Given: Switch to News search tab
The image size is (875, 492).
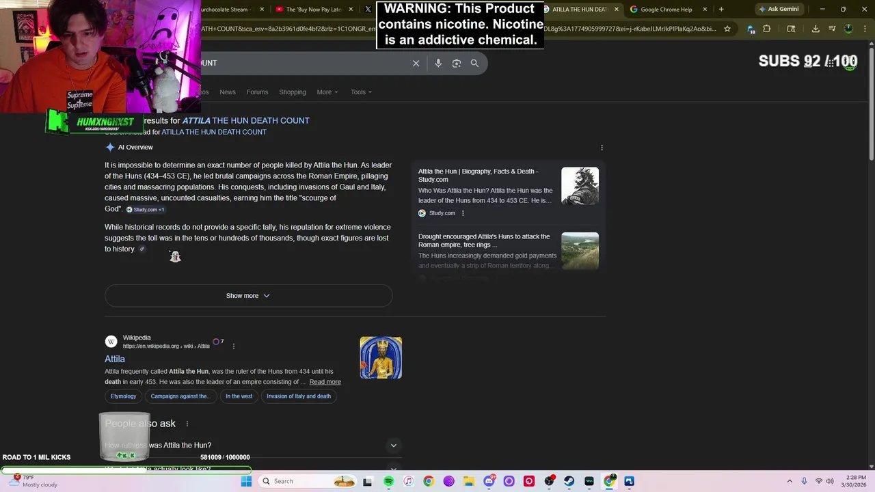Looking at the screenshot, I should [228, 92].
